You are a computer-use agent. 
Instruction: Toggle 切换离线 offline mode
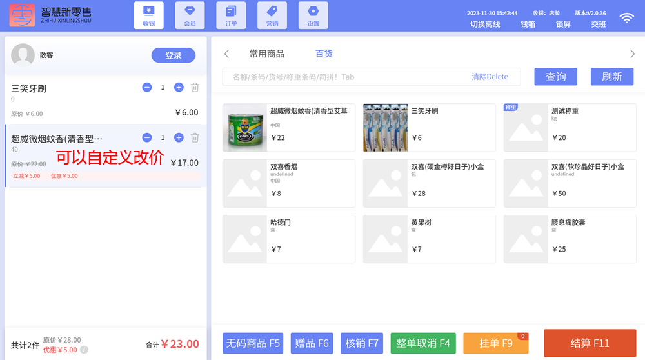[485, 24]
